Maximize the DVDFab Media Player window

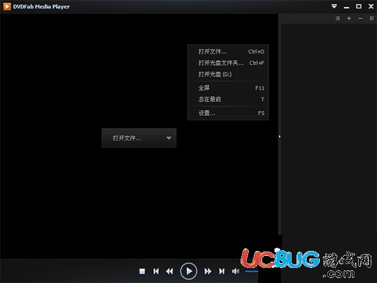(x=359, y=6)
